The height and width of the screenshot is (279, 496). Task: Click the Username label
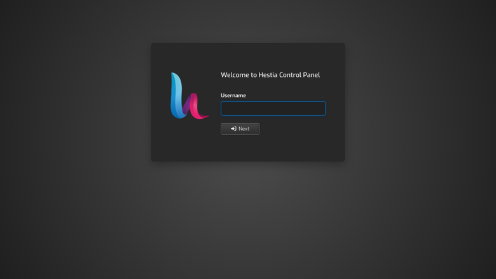pos(233,95)
